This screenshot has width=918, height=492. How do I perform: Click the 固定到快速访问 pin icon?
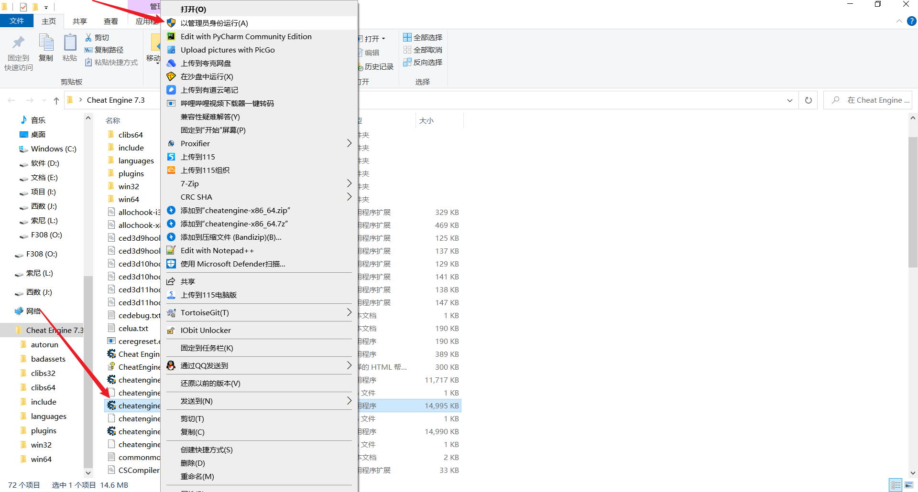(x=19, y=43)
